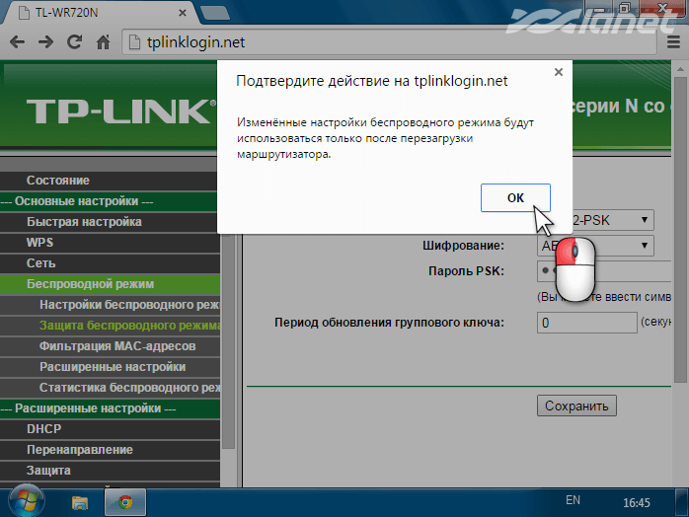The width and height of the screenshot is (689, 517).
Task: Click the 16:45 taskbar clock
Action: pos(637,502)
